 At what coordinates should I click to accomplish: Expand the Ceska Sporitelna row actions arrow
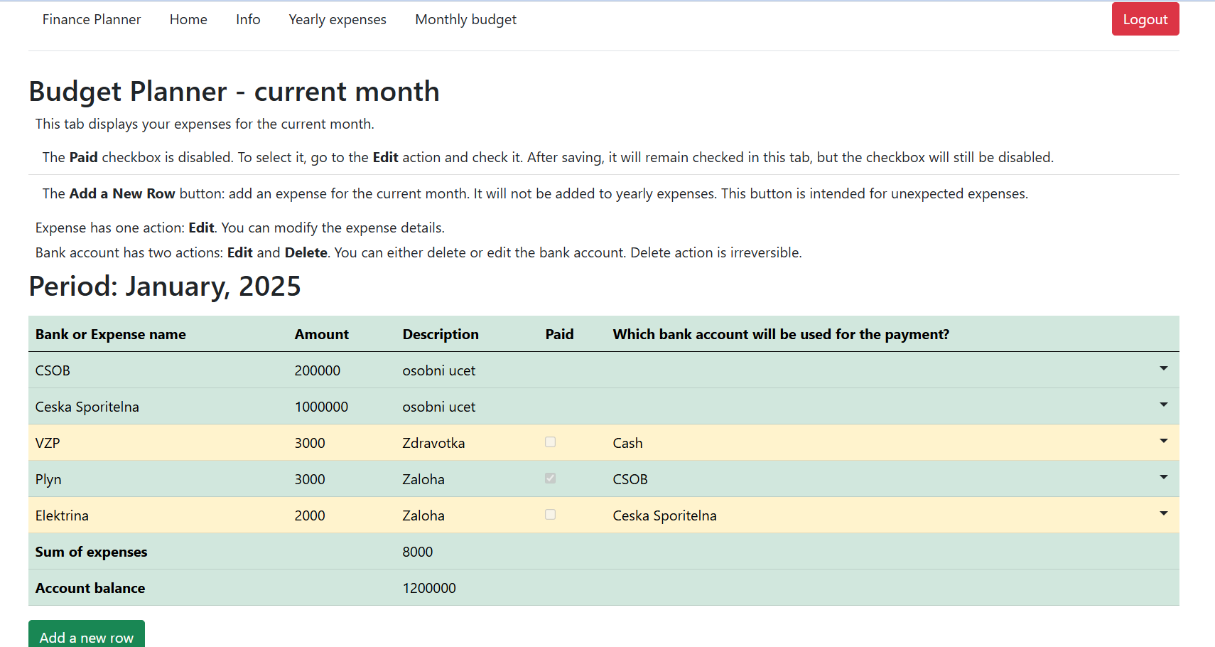click(x=1163, y=405)
